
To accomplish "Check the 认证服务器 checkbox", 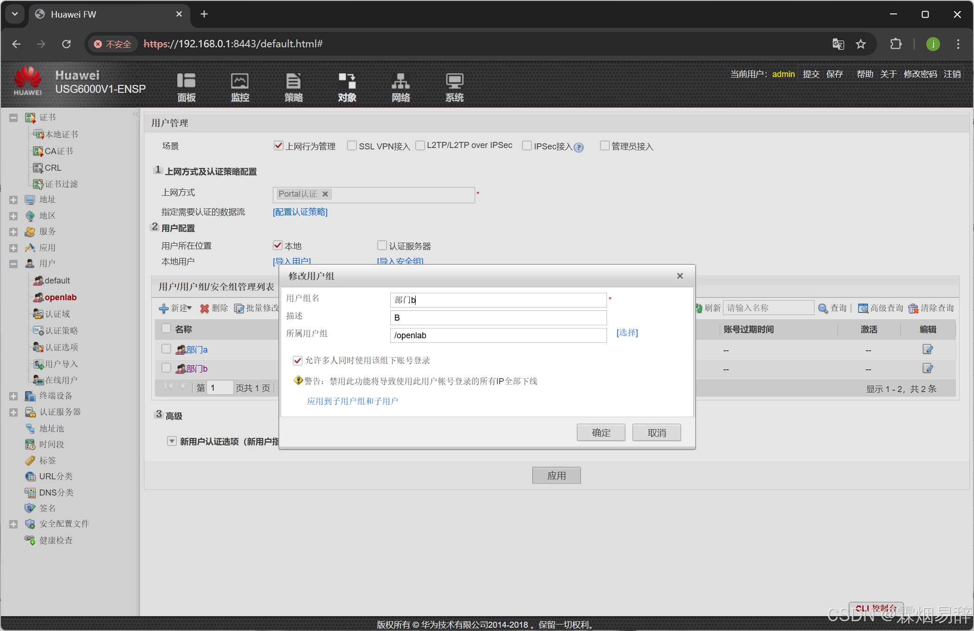I will (x=382, y=245).
